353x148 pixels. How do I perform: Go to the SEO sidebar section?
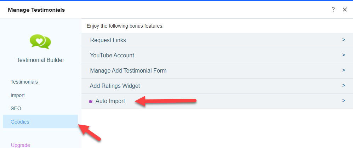coord(16,108)
